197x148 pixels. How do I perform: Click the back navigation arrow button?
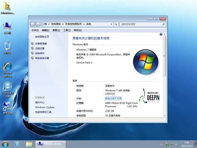tap(33, 24)
